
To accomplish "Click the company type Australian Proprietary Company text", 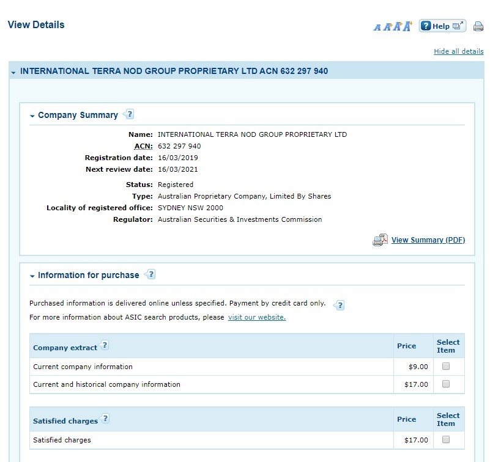I will (x=244, y=196).
